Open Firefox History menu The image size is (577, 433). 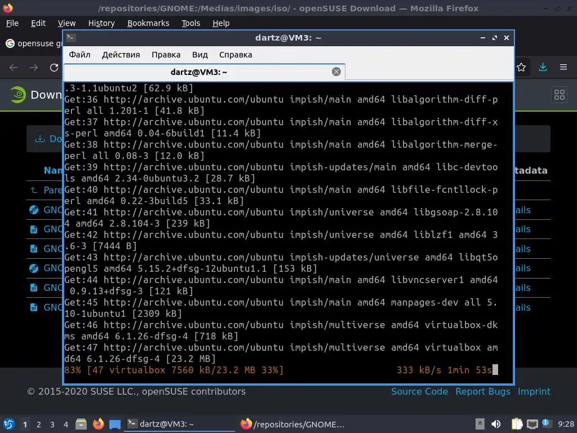coord(101,23)
